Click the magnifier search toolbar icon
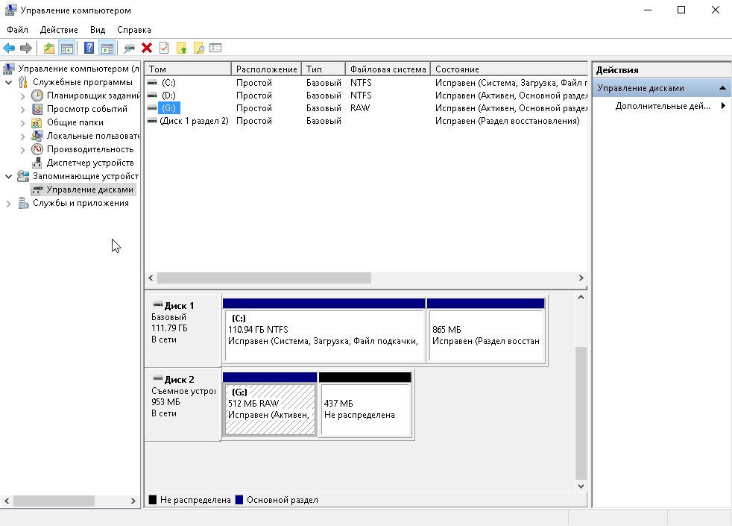The image size is (732, 526). click(x=198, y=48)
